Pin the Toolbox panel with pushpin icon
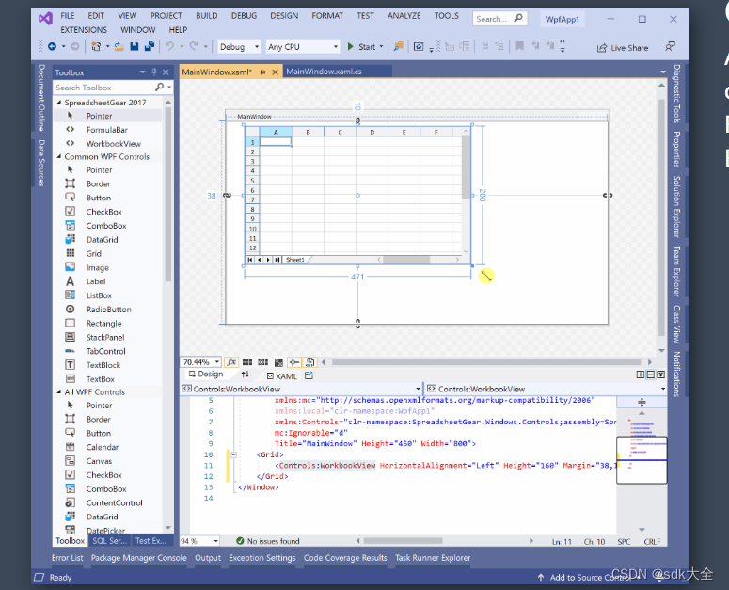 (154, 72)
